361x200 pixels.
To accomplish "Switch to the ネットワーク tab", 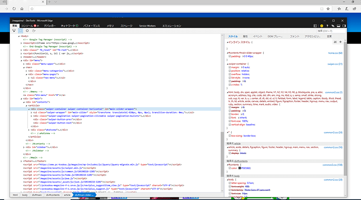I will coord(68,26).
